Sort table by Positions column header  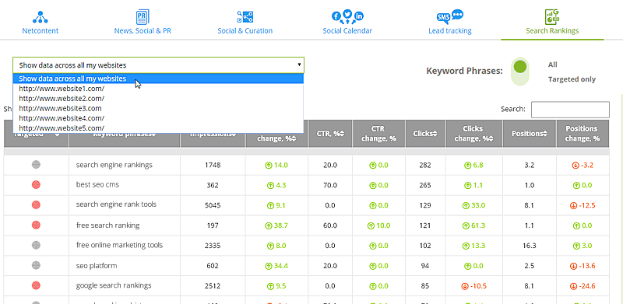click(x=530, y=134)
